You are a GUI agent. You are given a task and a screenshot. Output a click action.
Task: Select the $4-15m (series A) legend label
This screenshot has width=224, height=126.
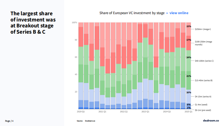click(203, 97)
